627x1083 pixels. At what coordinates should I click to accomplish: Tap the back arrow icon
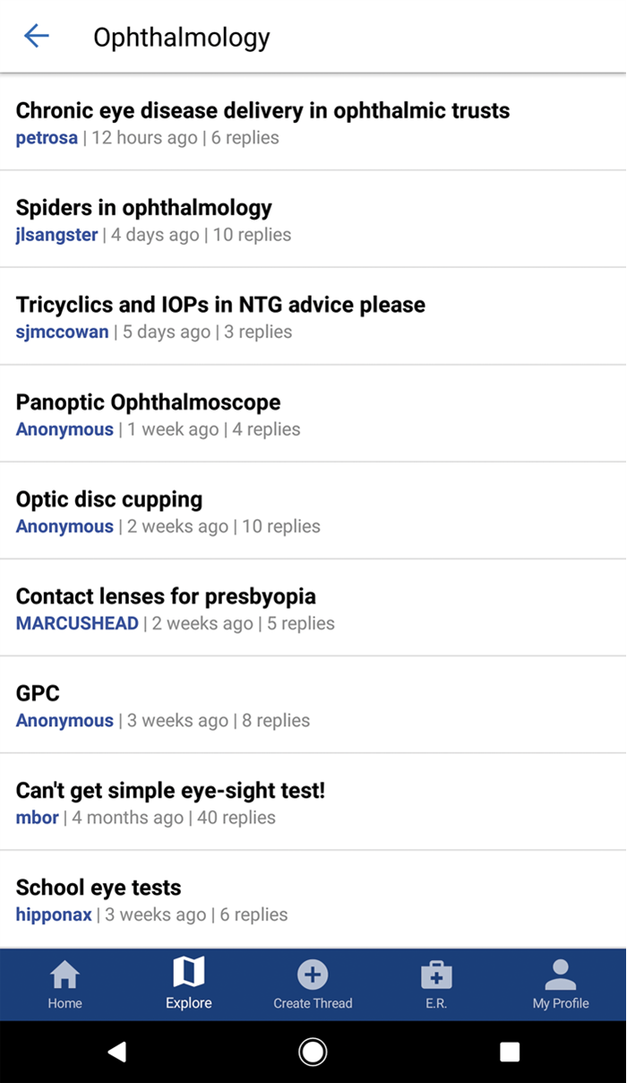(x=37, y=36)
